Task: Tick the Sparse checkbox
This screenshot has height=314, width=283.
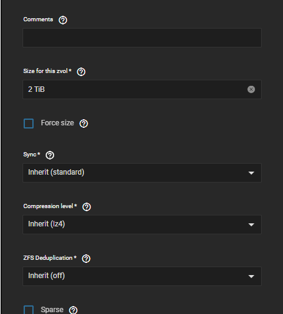Action: pos(29,310)
